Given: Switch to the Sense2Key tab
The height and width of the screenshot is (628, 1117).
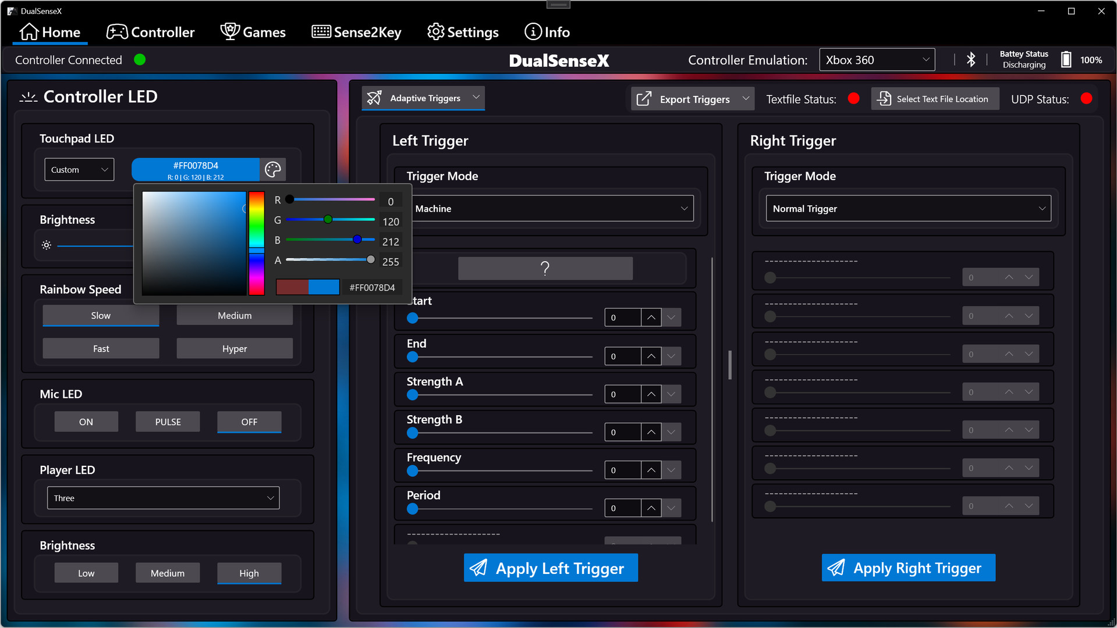Looking at the screenshot, I should click(x=356, y=32).
